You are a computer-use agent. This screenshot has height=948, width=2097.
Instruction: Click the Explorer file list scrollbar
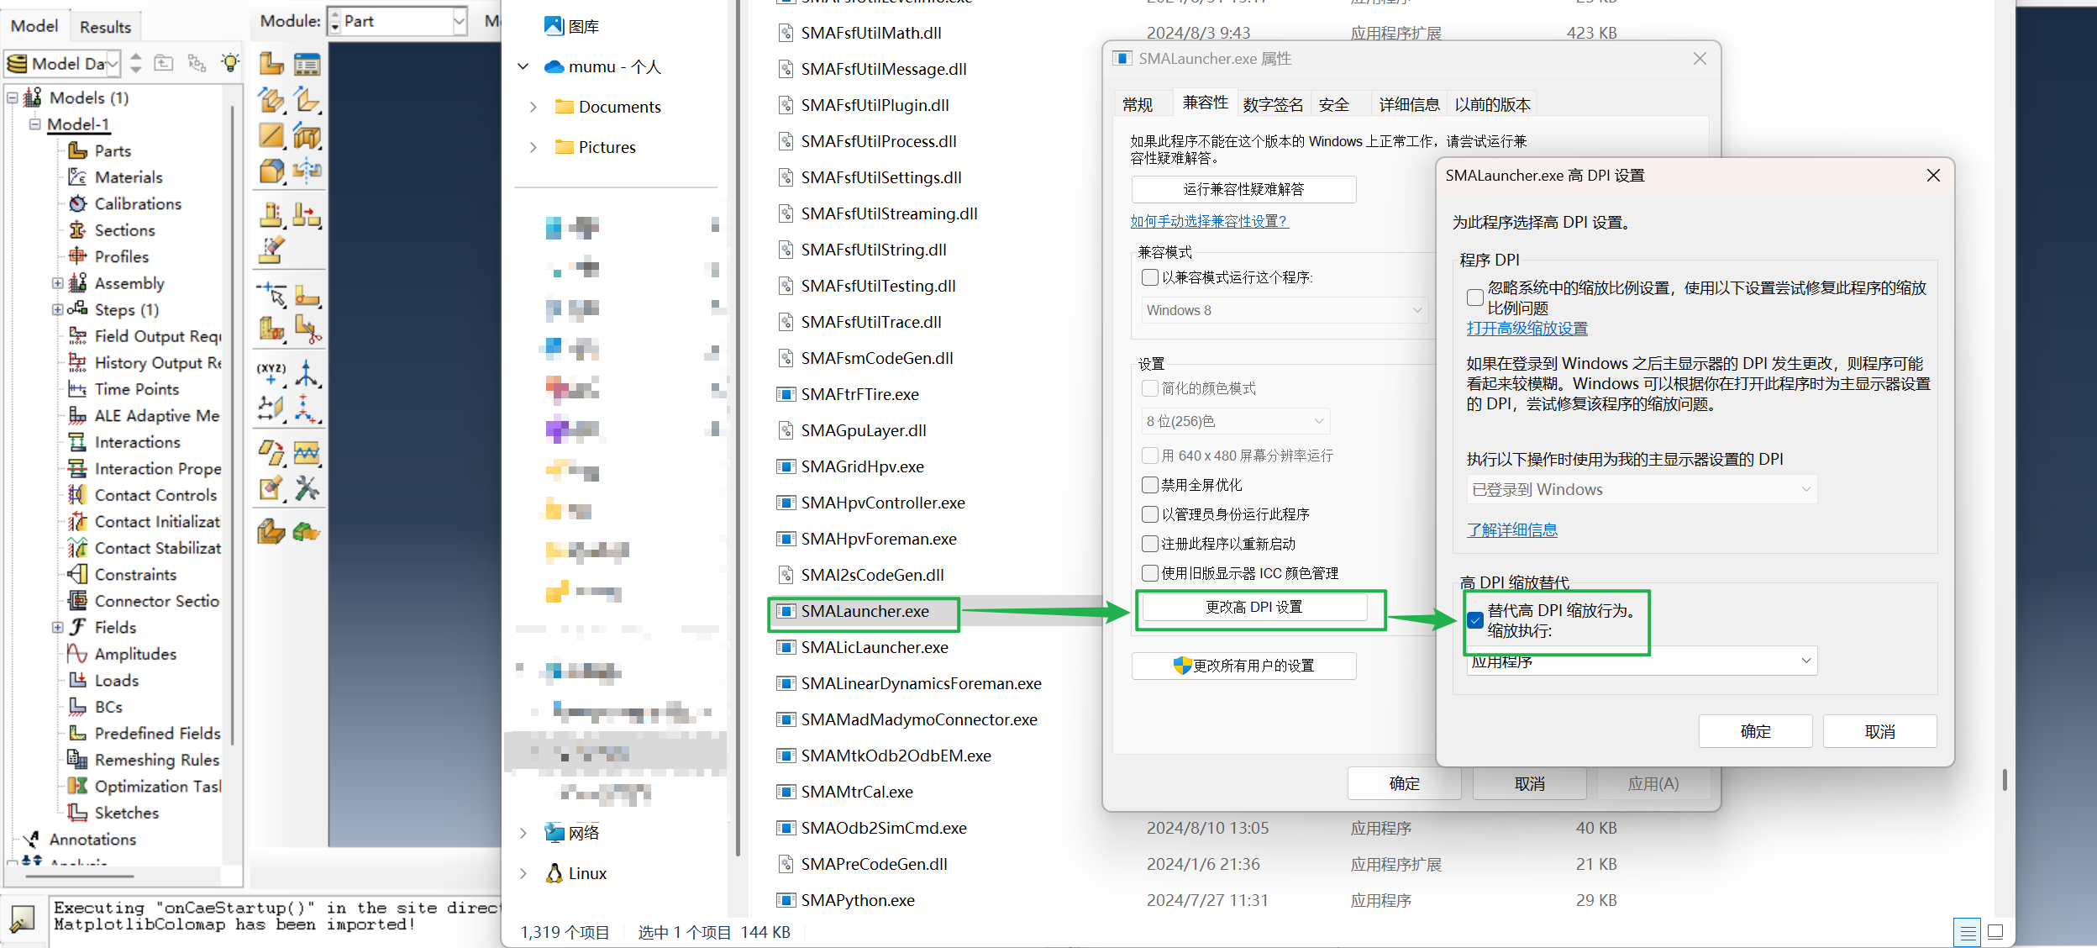coord(2005,779)
